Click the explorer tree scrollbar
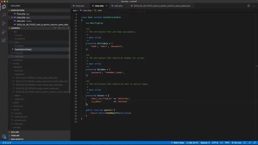Screen dimensions: 258x145 point(70,61)
